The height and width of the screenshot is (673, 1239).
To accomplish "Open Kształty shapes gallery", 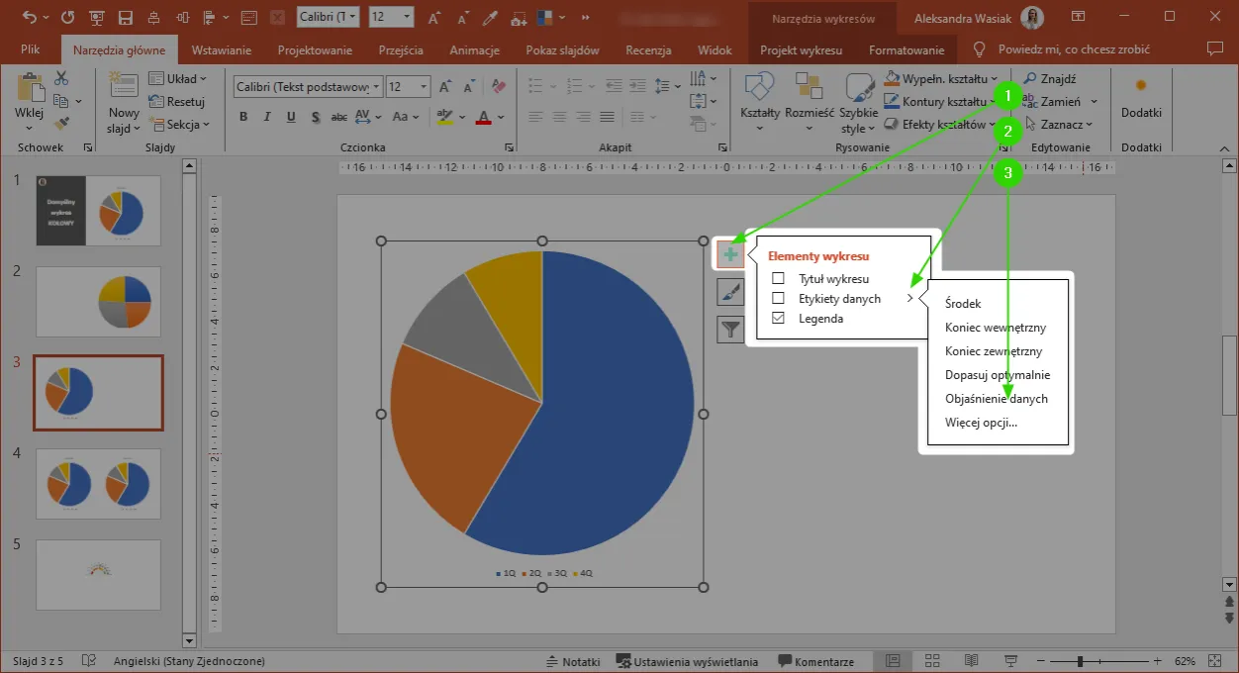I will (x=760, y=102).
